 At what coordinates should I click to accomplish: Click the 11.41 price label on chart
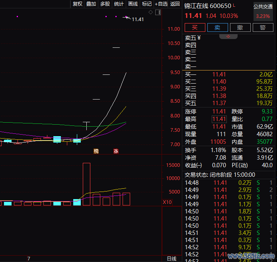pyautogui.click(x=138, y=19)
